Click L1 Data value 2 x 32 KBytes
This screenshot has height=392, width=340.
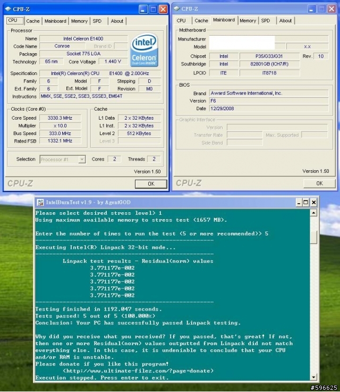pyautogui.click(x=139, y=118)
